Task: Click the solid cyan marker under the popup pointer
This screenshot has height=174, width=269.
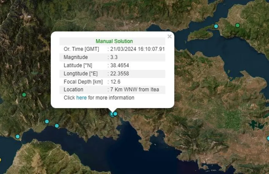Action: coord(115,114)
